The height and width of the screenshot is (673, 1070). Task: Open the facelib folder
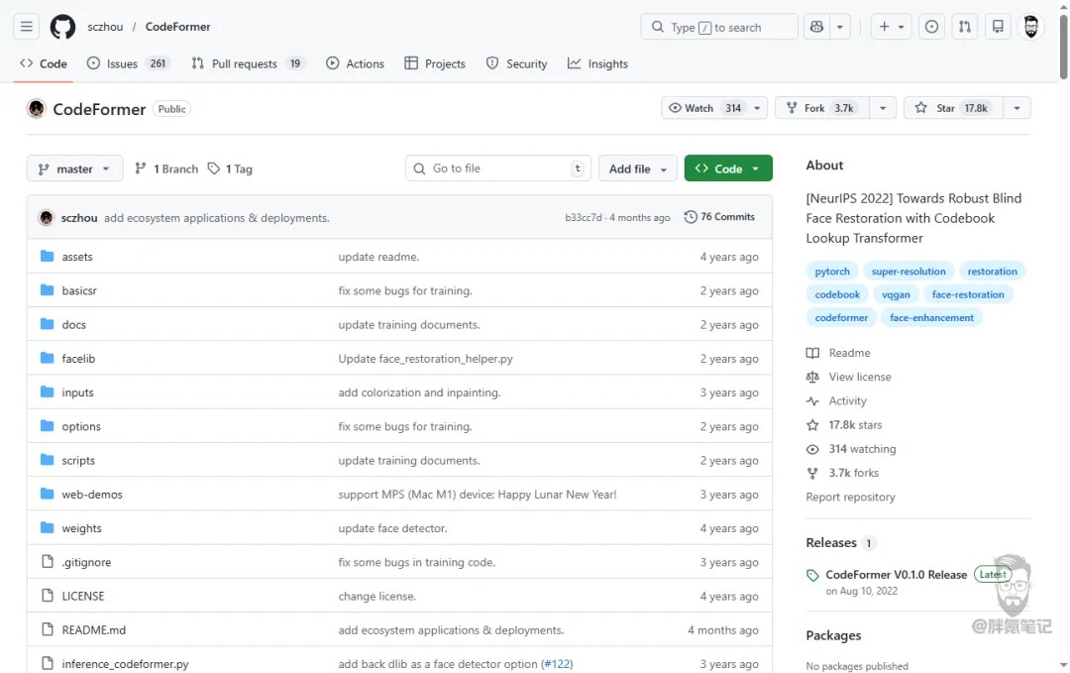(x=78, y=359)
